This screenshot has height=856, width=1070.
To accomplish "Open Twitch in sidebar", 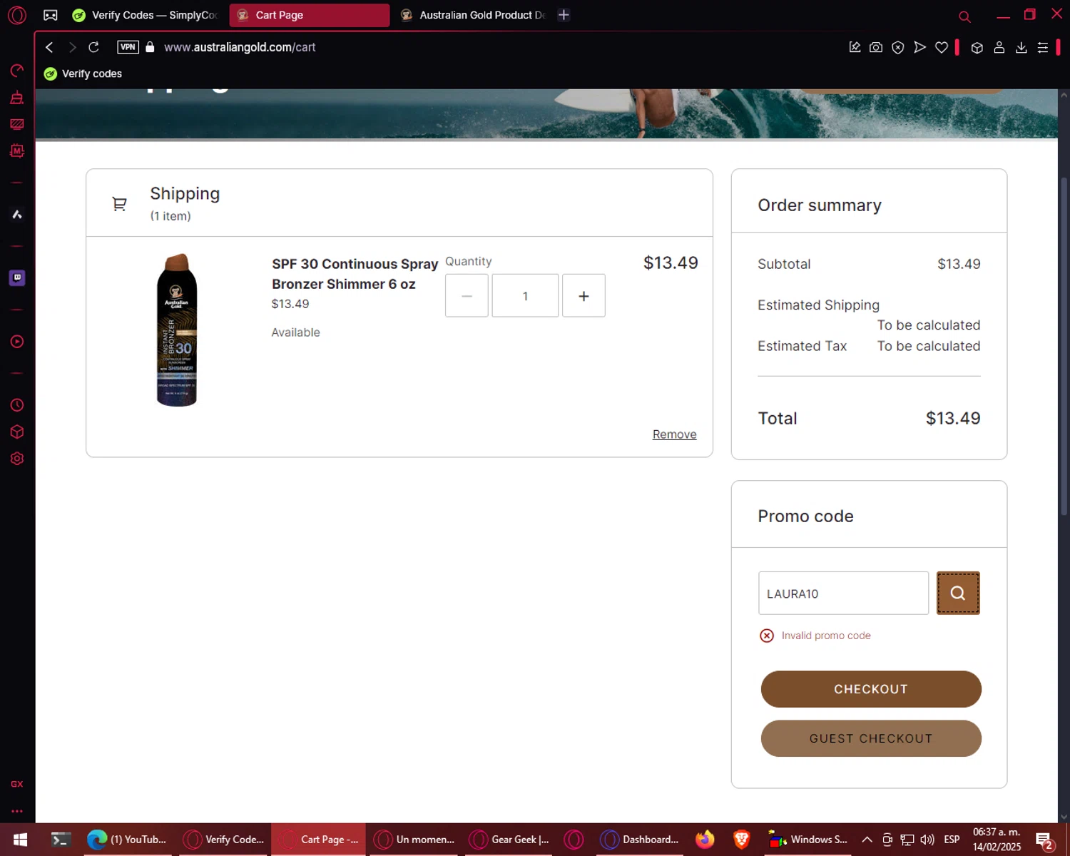I will click(x=17, y=277).
